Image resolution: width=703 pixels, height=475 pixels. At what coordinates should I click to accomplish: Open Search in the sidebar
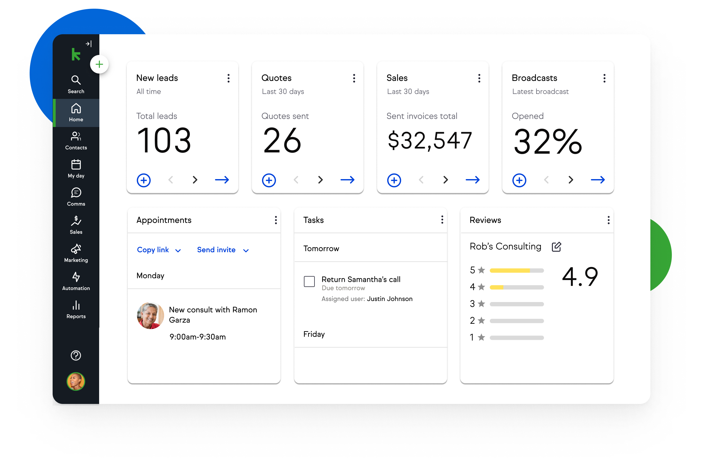click(x=76, y=84)
